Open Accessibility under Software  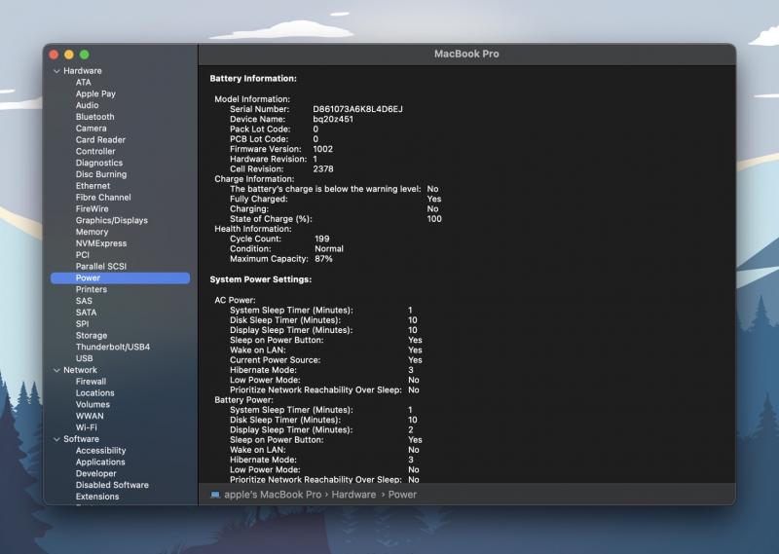pyautogui.click(x=101, y=451)
